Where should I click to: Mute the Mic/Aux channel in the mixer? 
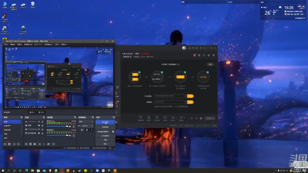point(70,126)
